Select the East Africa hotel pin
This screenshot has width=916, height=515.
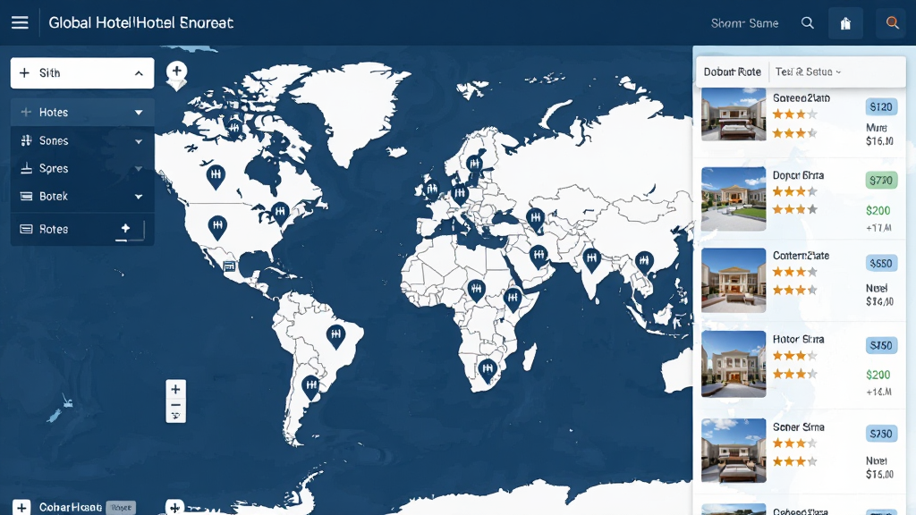pyautogui.click(x=513, y=300)
